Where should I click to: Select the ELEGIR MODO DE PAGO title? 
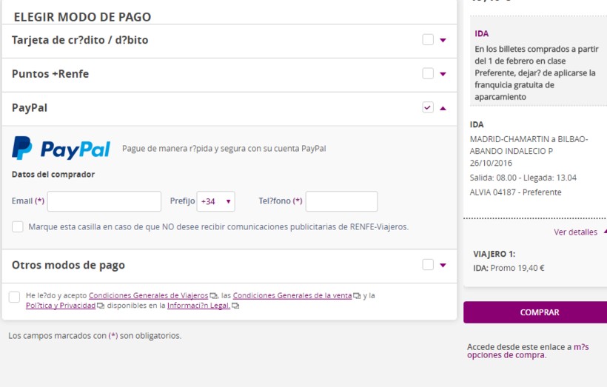click(x=82, y=17)
